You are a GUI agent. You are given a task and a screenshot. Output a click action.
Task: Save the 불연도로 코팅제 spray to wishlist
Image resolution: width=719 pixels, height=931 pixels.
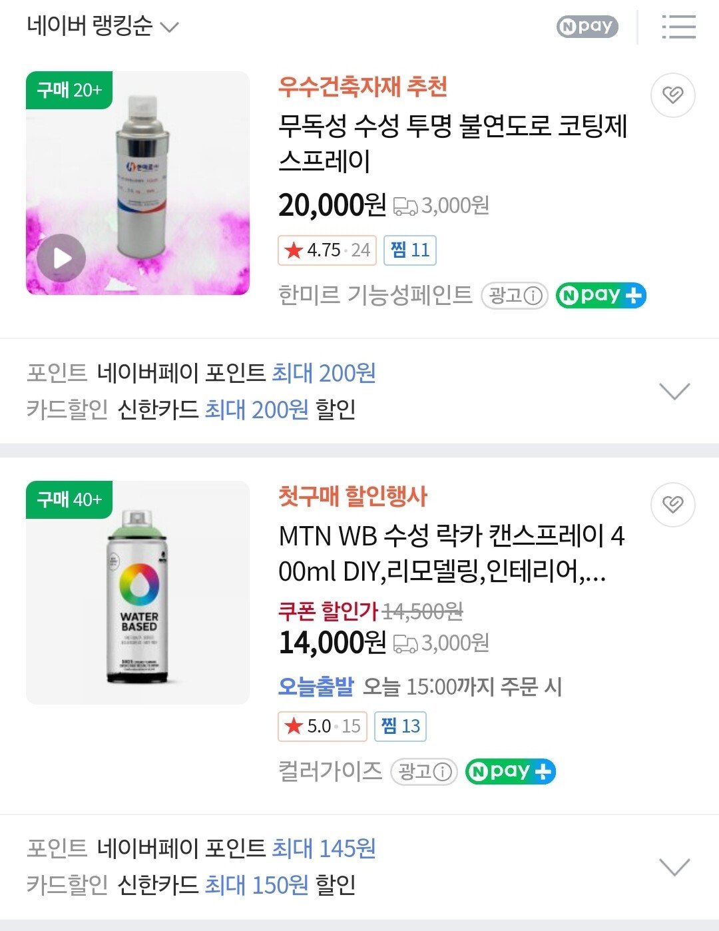672,95
